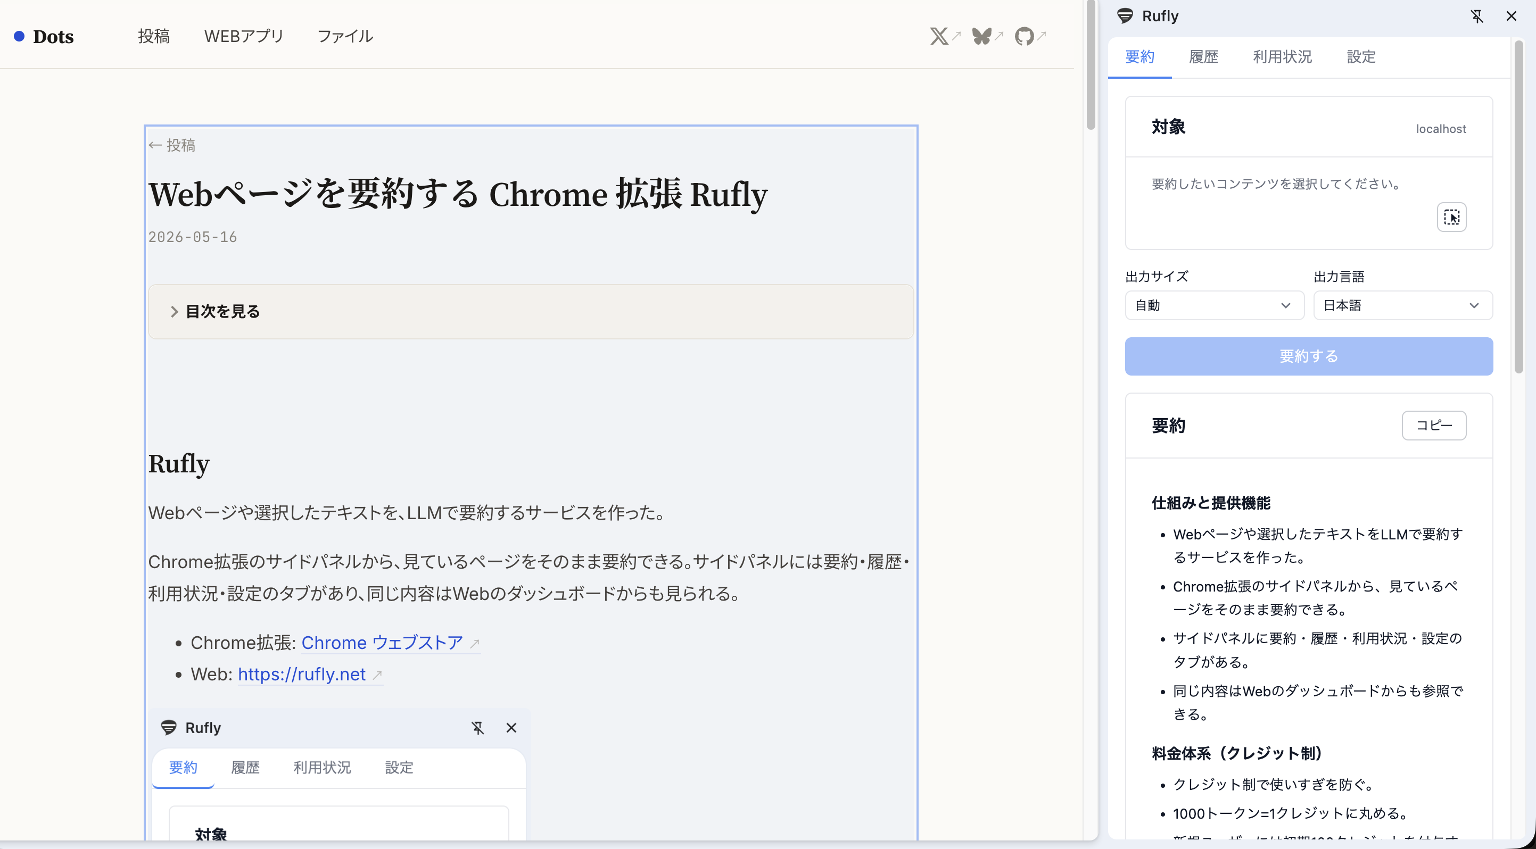Go back via ← 投稿 link
1536x849 pixels.
(172, 145)
